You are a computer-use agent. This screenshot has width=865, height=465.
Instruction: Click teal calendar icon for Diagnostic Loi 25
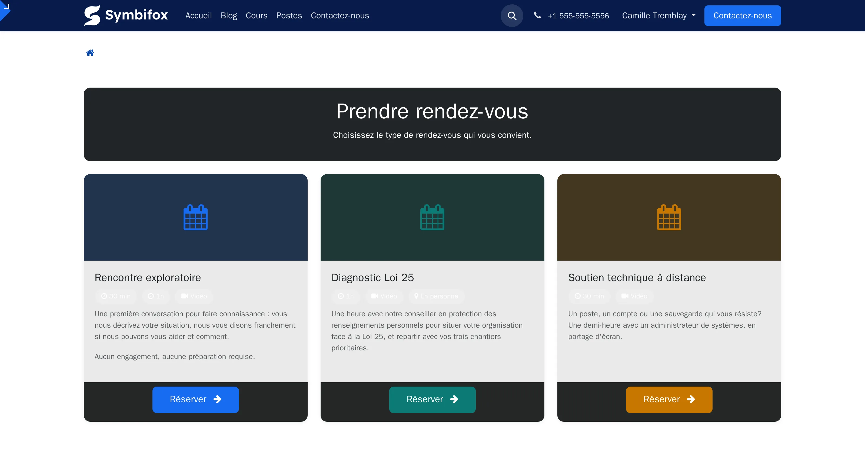(432, 217)
